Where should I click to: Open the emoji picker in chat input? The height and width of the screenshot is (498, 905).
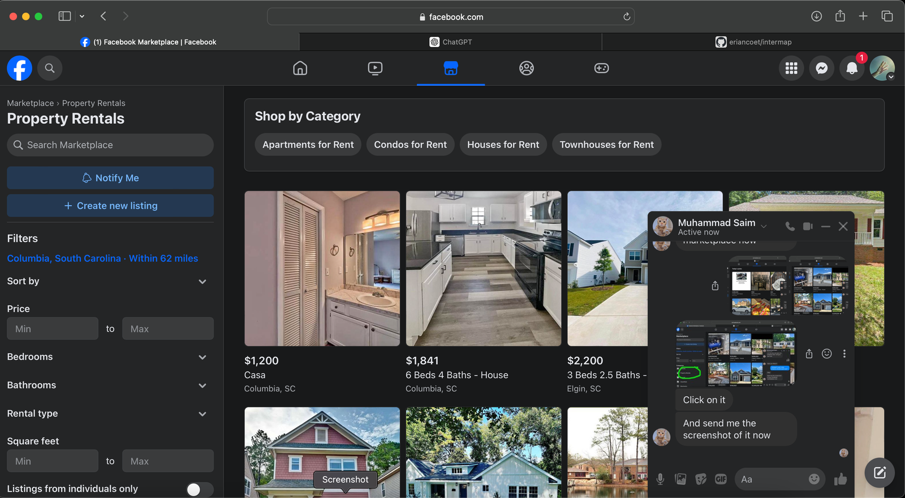(x=814, y=479)
